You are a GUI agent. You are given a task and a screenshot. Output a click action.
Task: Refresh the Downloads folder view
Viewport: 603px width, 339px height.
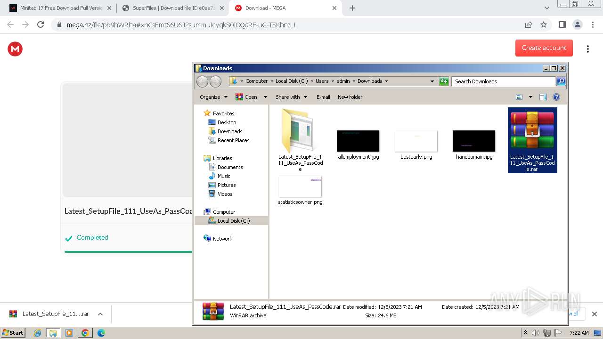tap(444, 81)
